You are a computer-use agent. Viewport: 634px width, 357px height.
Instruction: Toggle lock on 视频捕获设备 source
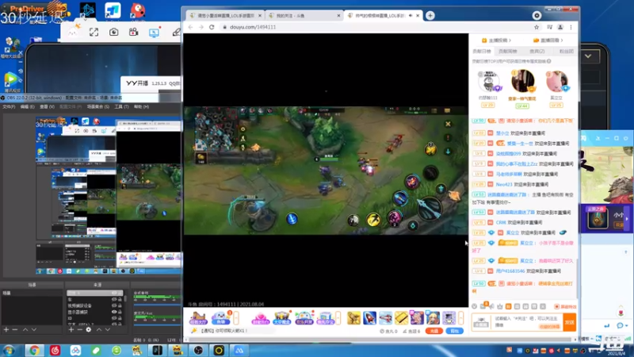pos(120,305)
